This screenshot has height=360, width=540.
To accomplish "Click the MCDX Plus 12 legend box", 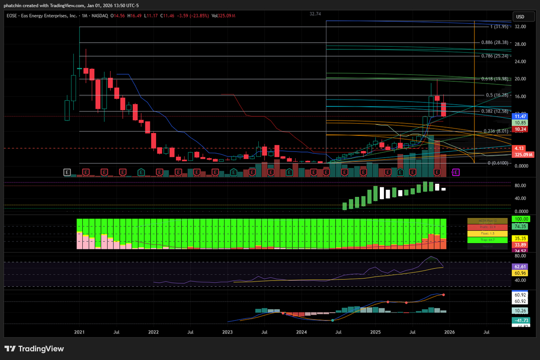I will click(487, 221).
